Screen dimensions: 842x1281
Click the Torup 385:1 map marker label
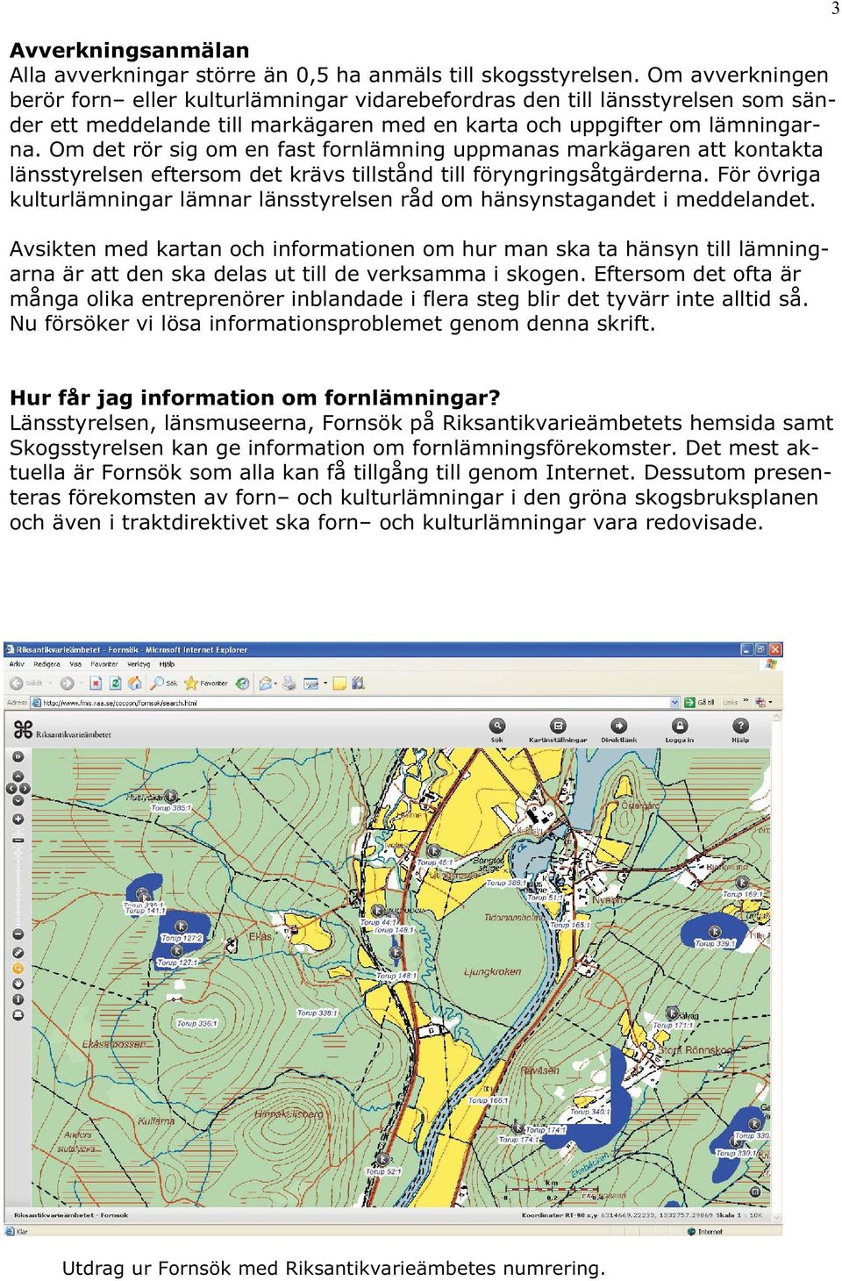tap(171, 807)
